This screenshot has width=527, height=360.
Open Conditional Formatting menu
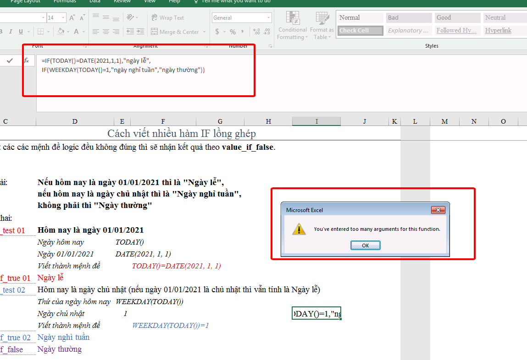pyautogui.click(x=293, y=26)
